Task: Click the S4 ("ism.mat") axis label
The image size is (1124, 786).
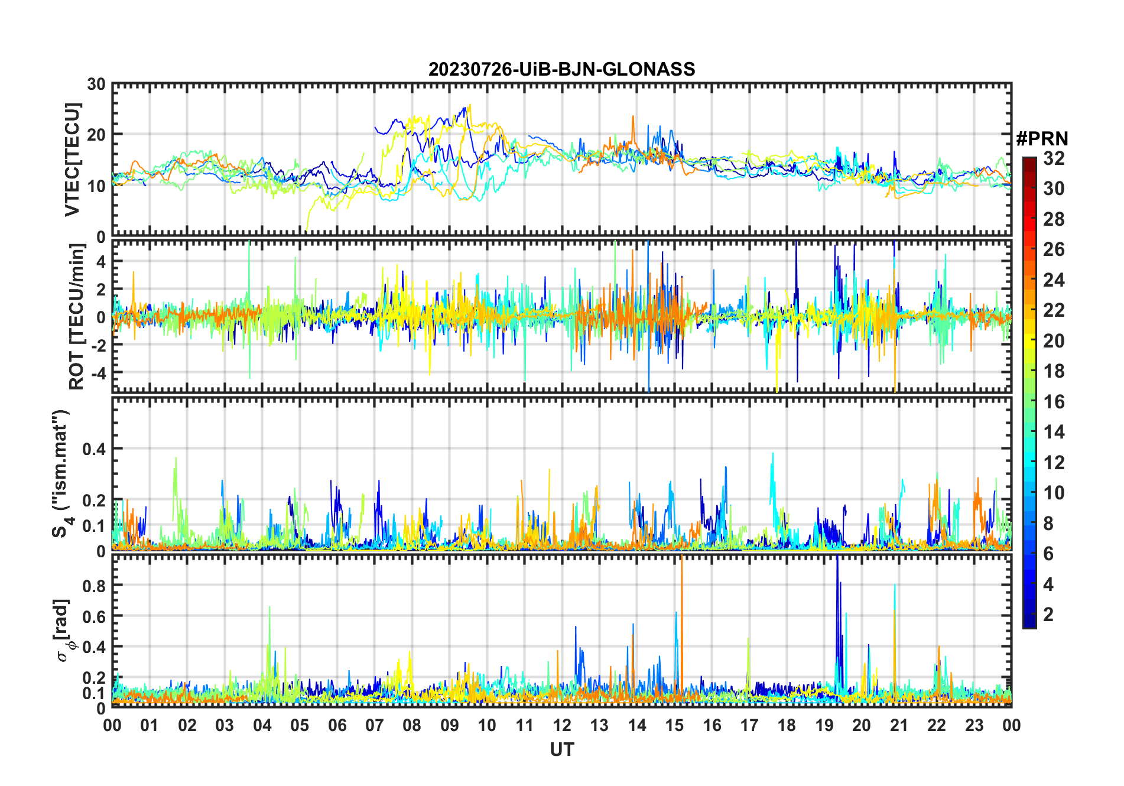Action: click(x=61, y=474)
